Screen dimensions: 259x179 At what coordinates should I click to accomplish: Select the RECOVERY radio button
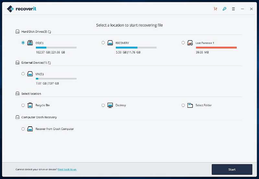point(103,43)
